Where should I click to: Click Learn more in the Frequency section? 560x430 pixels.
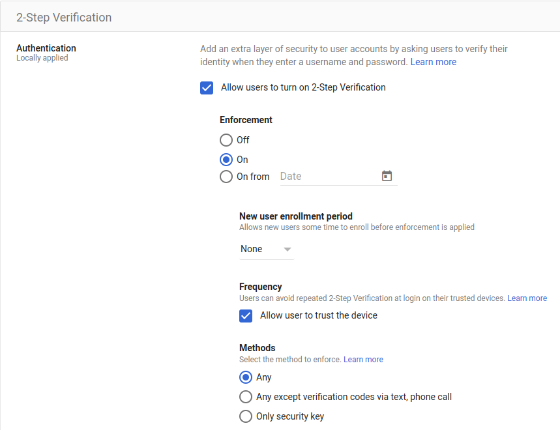pos(527,298)
